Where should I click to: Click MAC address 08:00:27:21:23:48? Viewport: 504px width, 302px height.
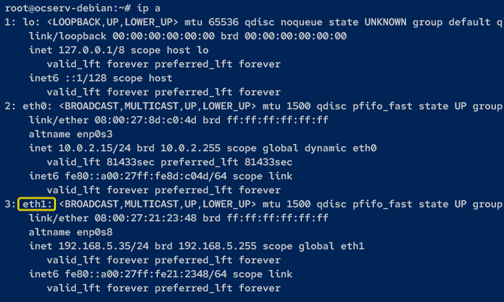click(x=145, y=218)
